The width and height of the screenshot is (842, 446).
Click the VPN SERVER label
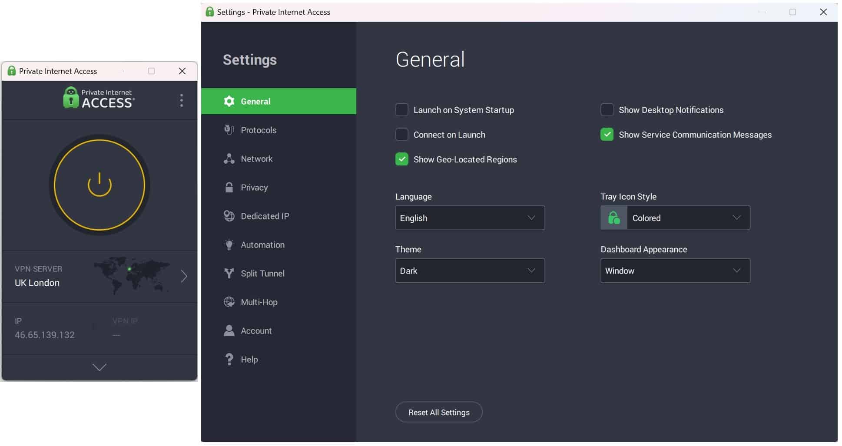(38, 269)
